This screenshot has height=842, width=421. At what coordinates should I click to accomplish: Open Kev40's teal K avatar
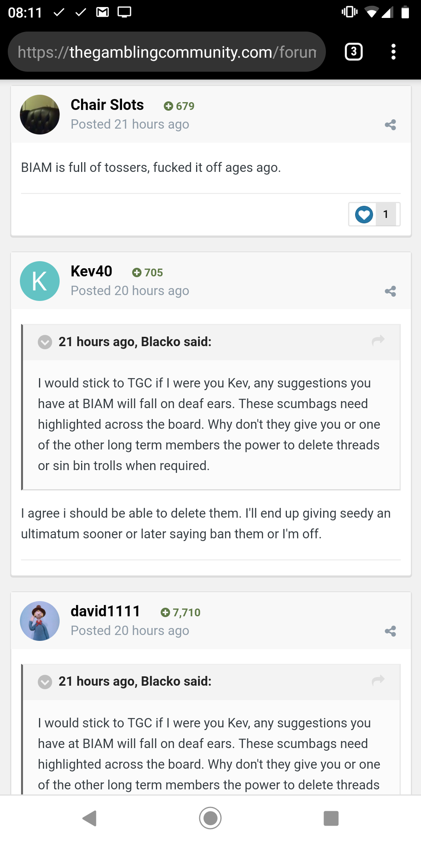(x=40, y=281)
